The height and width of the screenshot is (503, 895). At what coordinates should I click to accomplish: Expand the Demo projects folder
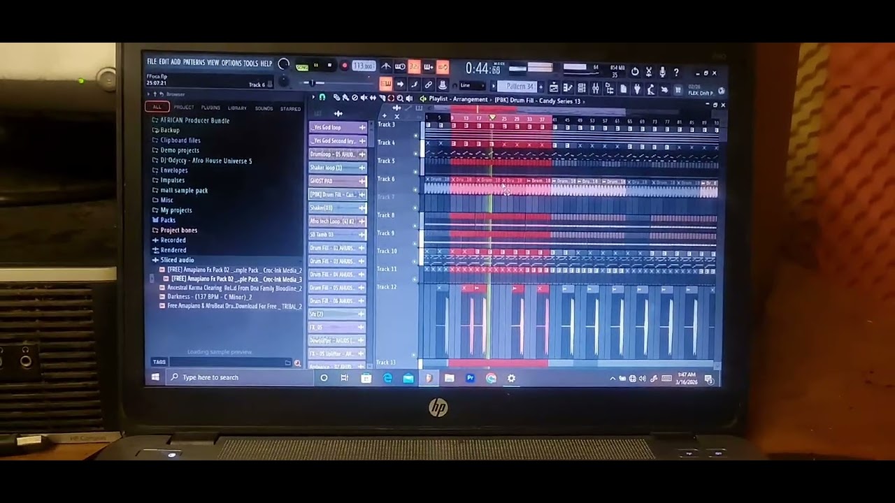pos(176,150)
